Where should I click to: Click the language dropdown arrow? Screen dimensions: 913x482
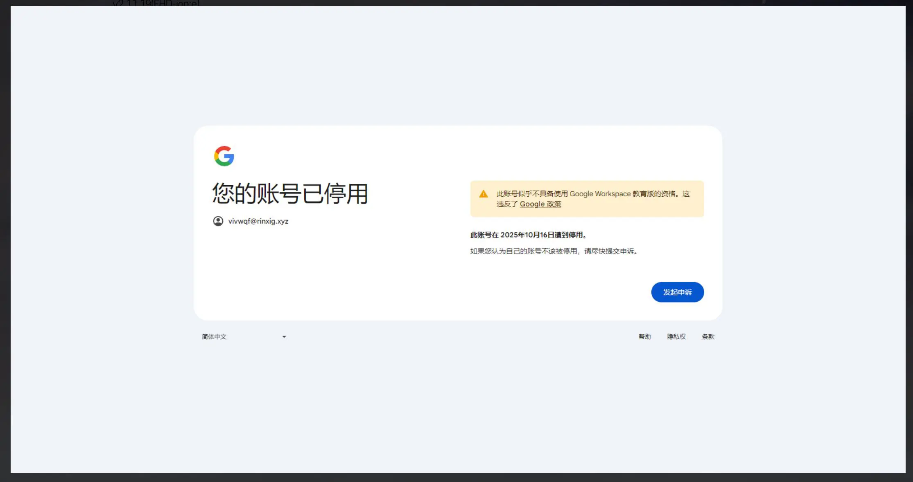click(284, 337)
